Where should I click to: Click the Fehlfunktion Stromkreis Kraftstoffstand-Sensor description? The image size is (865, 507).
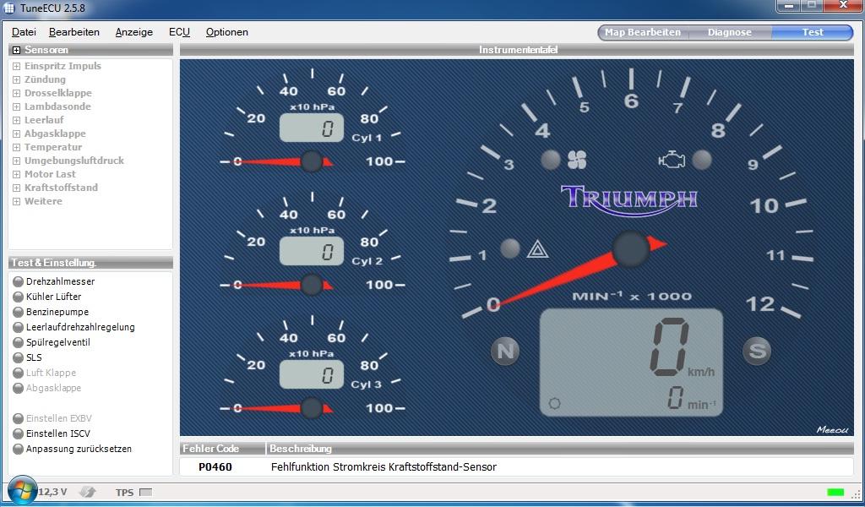point(384,467)
